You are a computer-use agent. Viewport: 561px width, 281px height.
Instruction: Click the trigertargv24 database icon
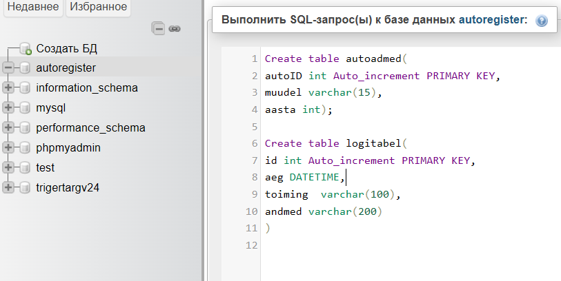24,187
